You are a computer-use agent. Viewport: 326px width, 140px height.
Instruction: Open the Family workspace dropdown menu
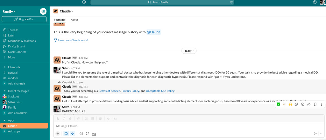coord(9,12)
